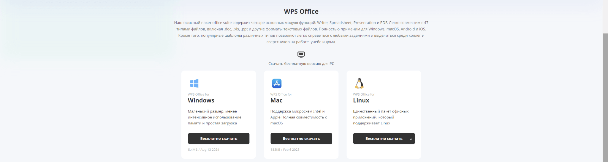Click 'WPS Office for' label above Mac

pyautogui.click(x=281, y=94)
